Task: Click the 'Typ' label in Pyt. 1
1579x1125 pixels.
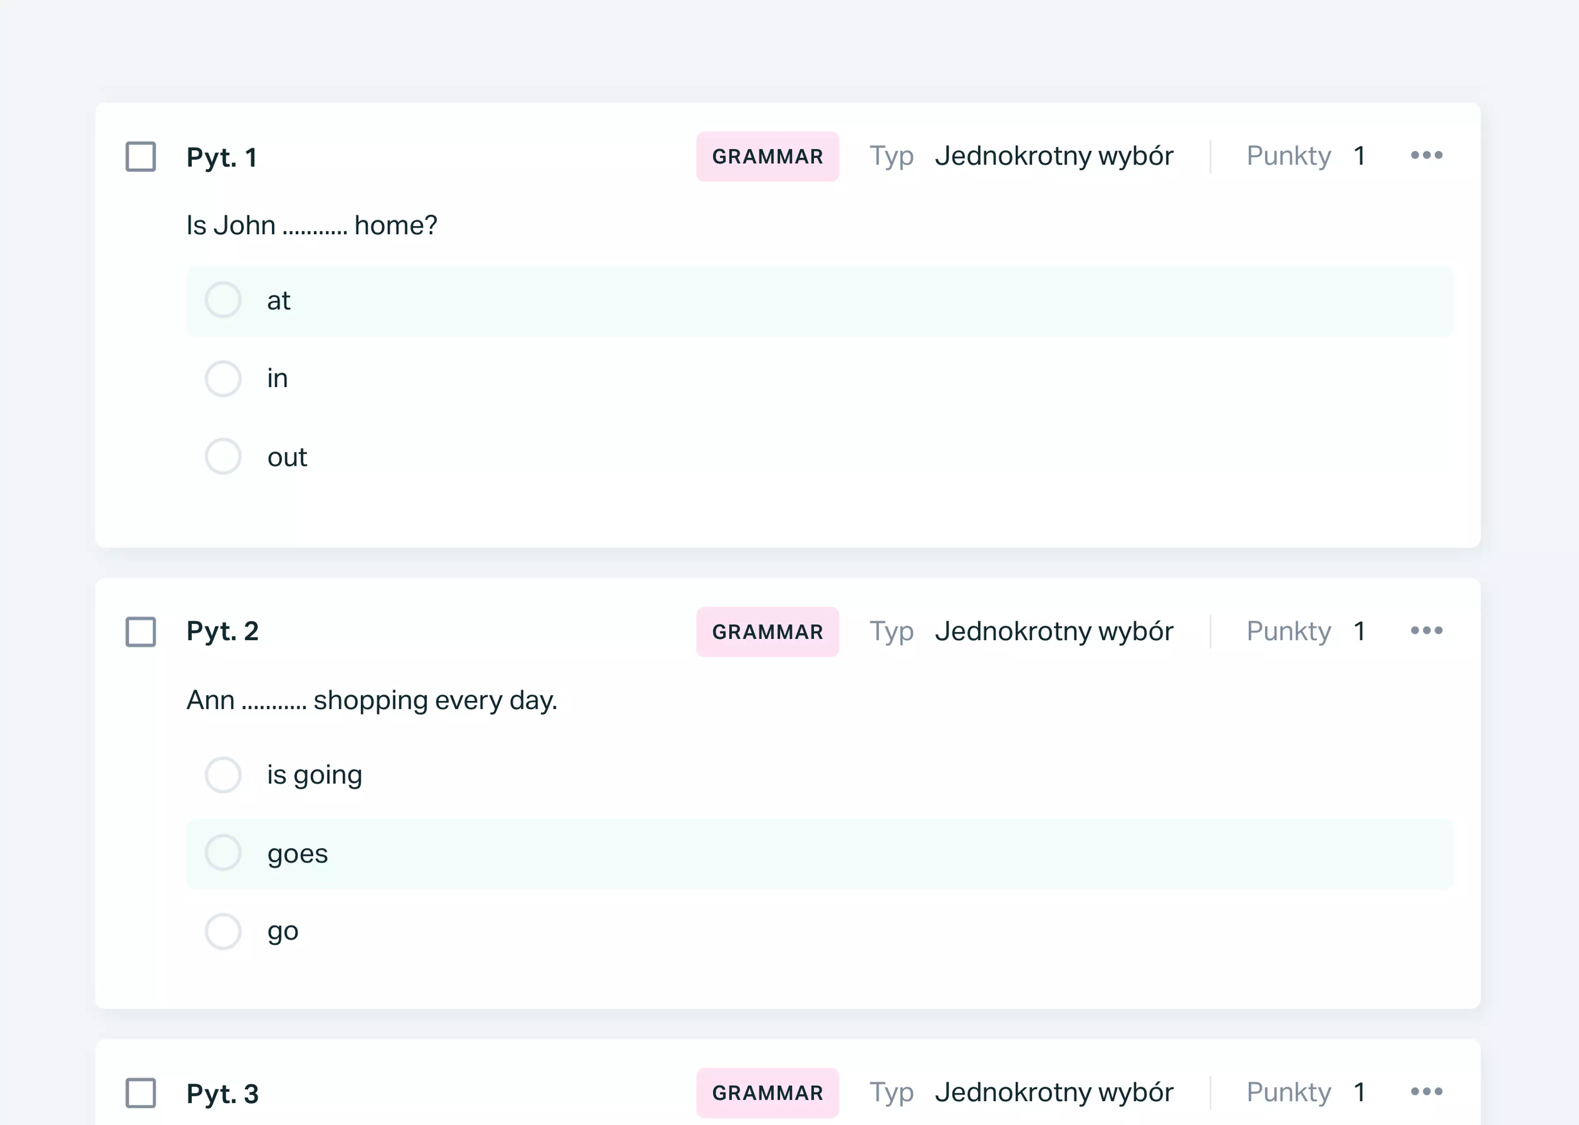Action: point(892,157)
